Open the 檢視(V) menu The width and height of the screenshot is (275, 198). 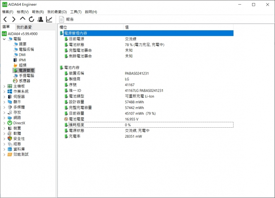pyautogui.click(x=23, y=12)
